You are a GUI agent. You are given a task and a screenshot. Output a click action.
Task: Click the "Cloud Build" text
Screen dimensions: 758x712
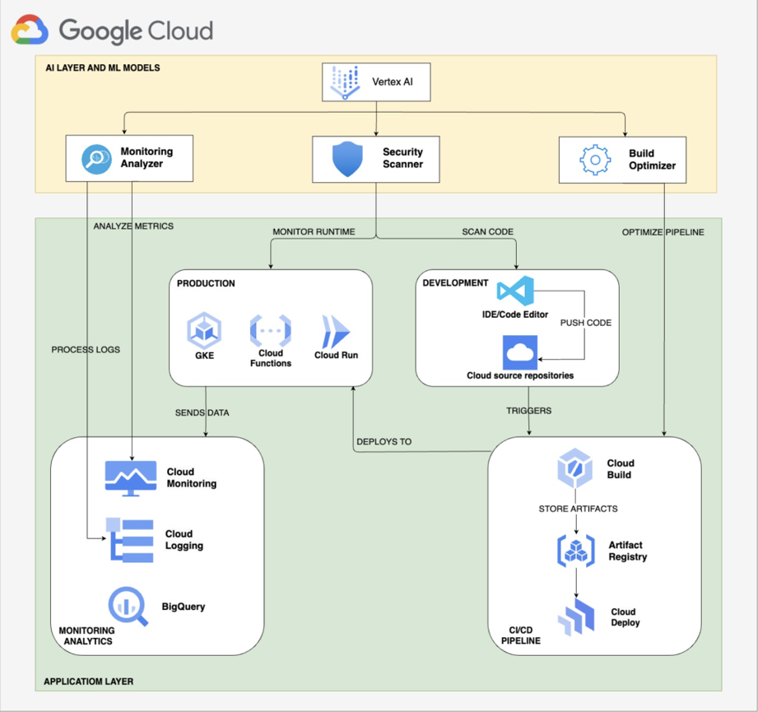621,469
